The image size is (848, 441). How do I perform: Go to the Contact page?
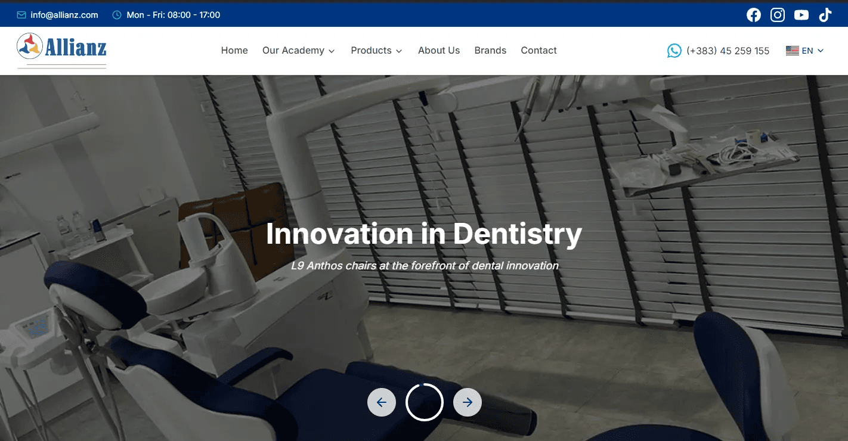(538, 51)
